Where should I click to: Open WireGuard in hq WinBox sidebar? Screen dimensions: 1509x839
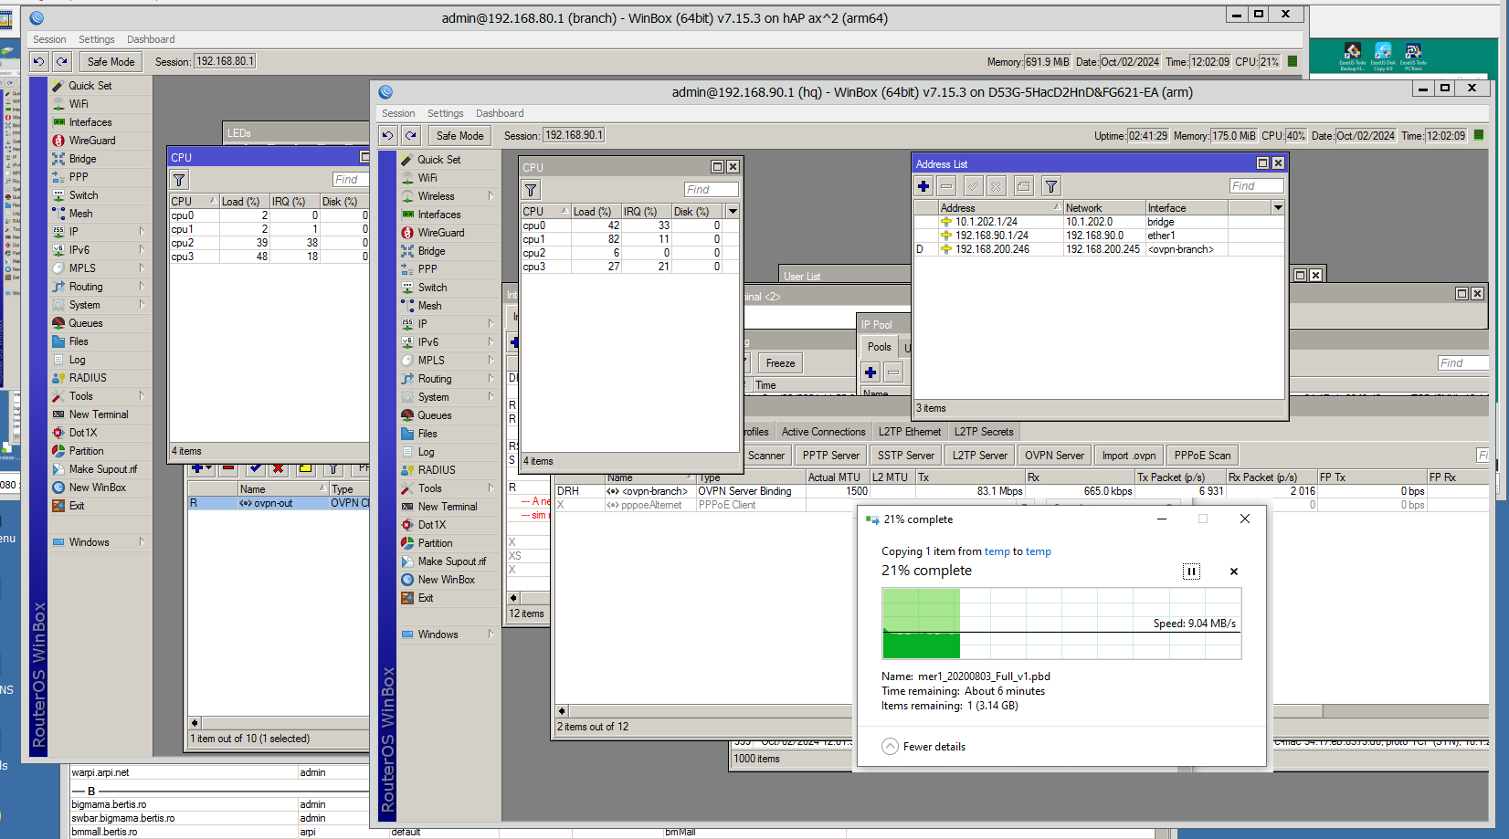point(440,233)
